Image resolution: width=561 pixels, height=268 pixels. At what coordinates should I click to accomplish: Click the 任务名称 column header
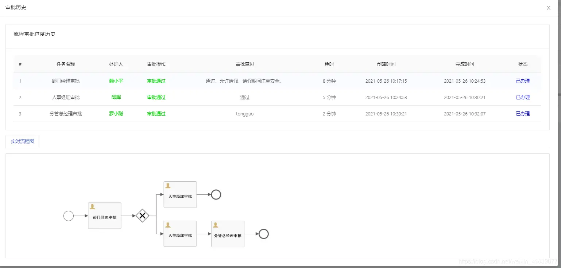pyautogui.click(x=66, y=64)
